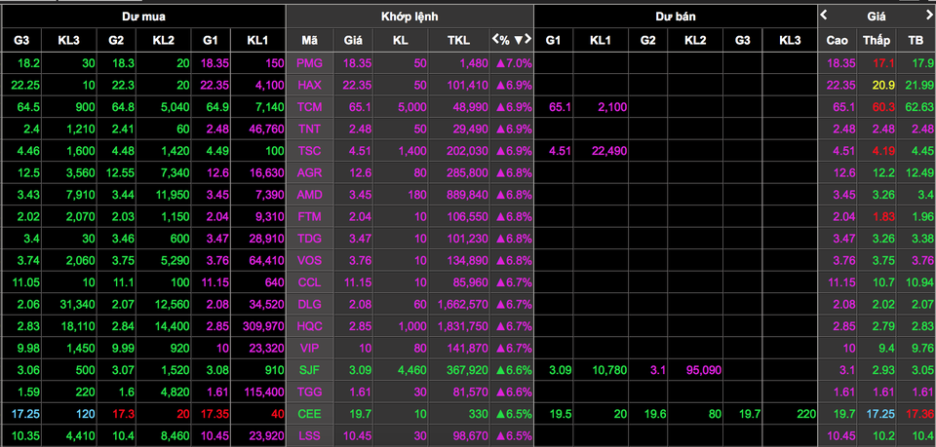Image resolution: width=936 pixels, height=447 pixels.
Task: Select stock code TSC
Action: coord(310,151)
